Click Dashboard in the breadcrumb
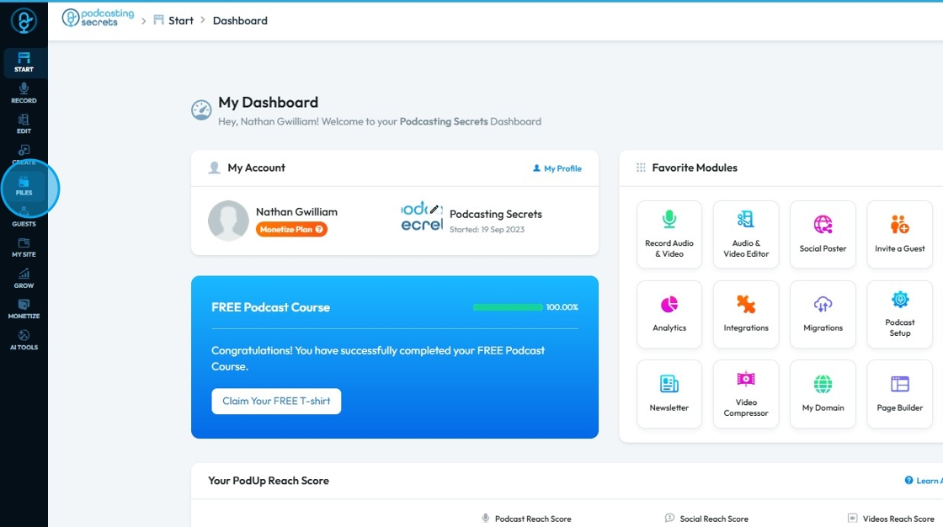 coord(240,20)
